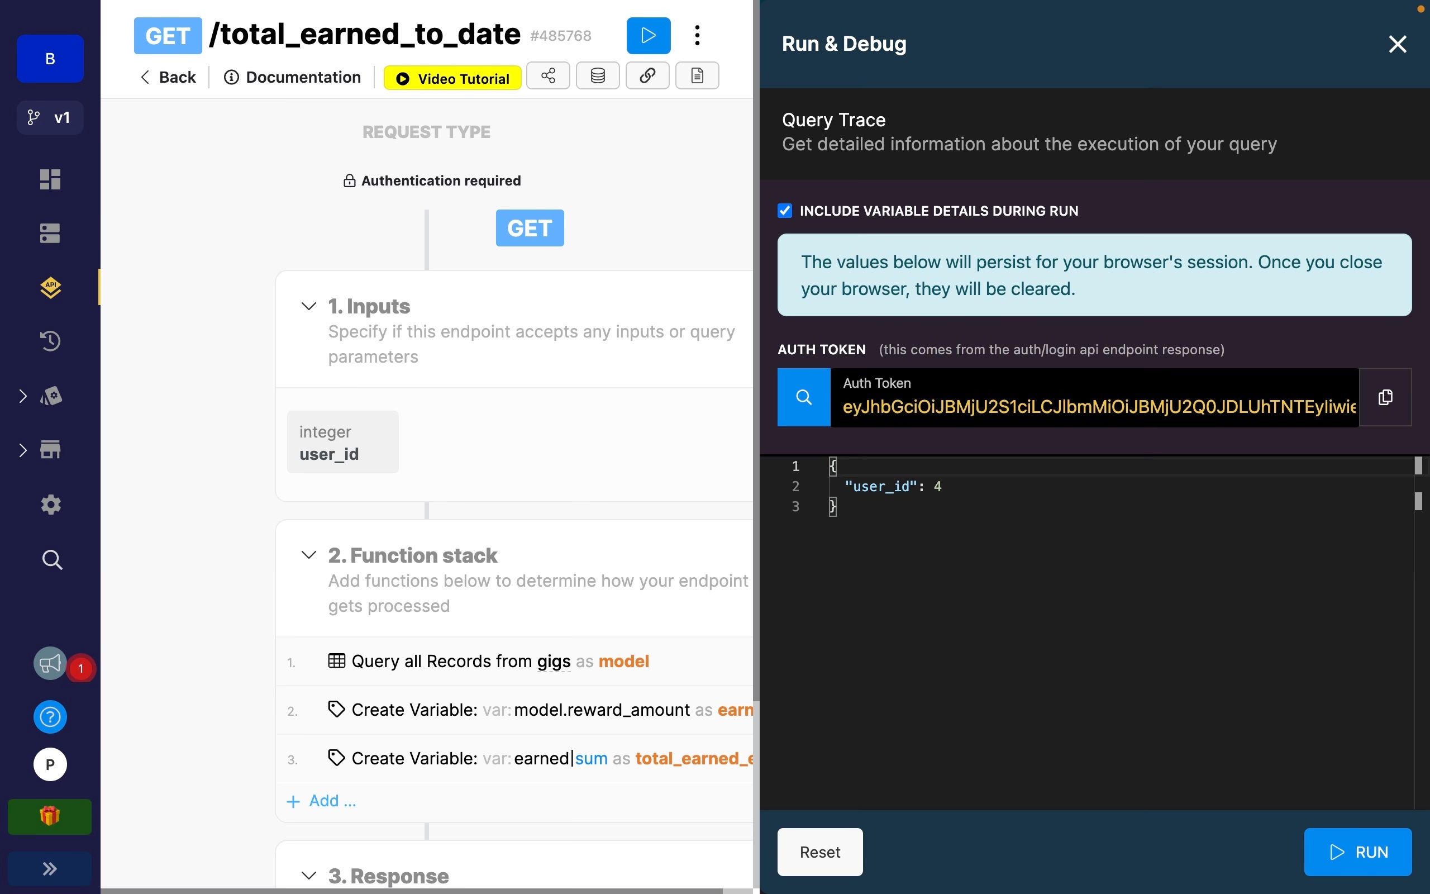Open the v1 branch selector
Image resolution: width=1430 pixels, height=894 pixels.
click(x=50, y=118)
